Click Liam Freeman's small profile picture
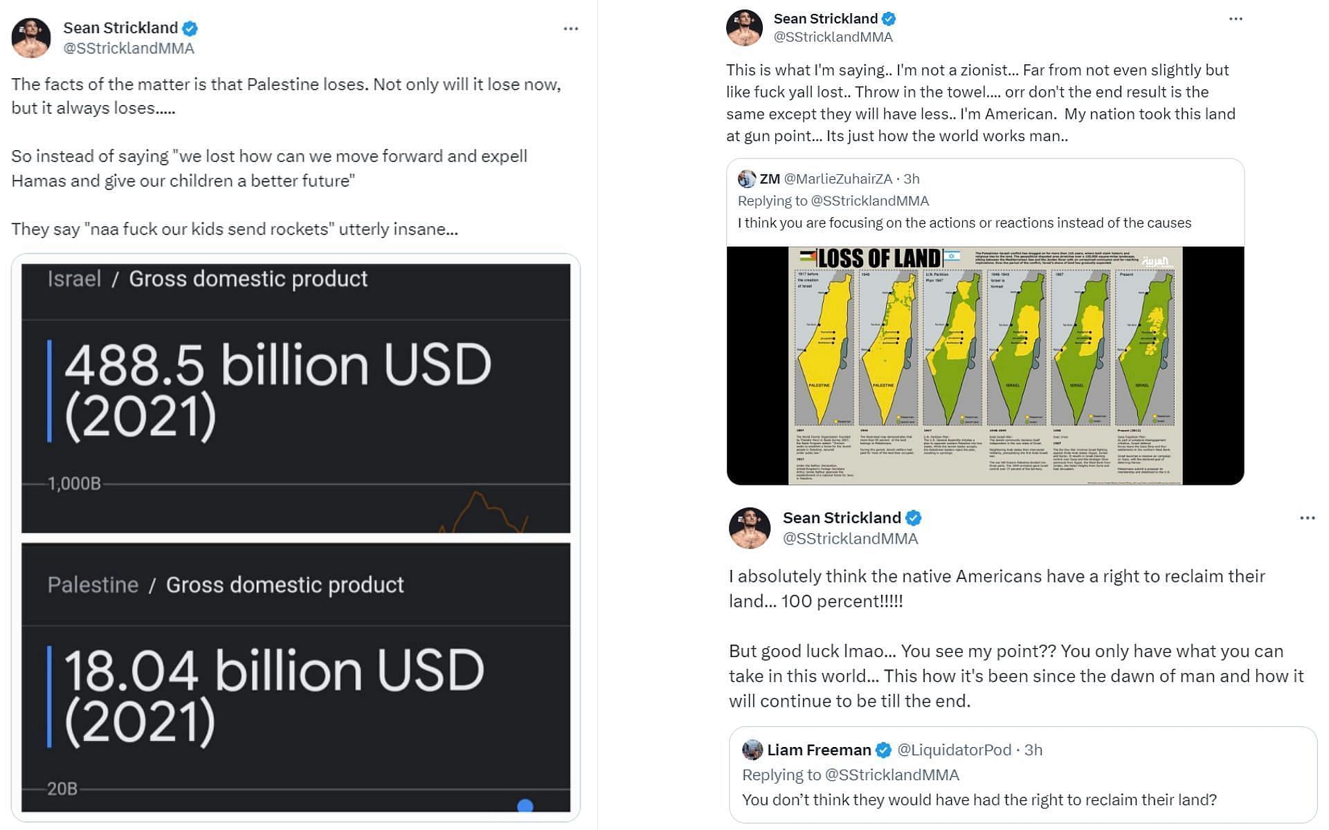 tap(752, 750)
